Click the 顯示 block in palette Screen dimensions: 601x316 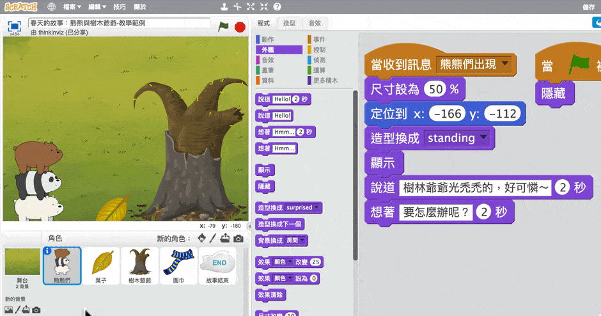click(x=265, y=170)
